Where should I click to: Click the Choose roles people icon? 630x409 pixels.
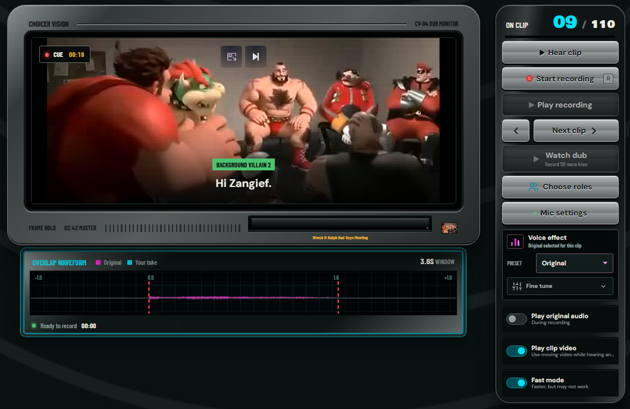pos(533,187)
